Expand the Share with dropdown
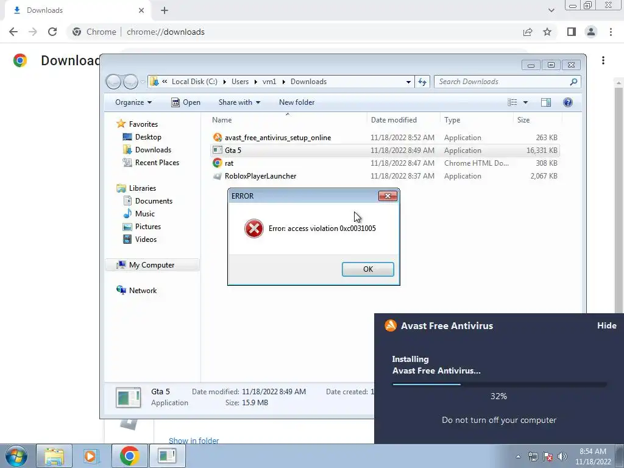Screen dimensions: 624x468 tap(239, 102)
